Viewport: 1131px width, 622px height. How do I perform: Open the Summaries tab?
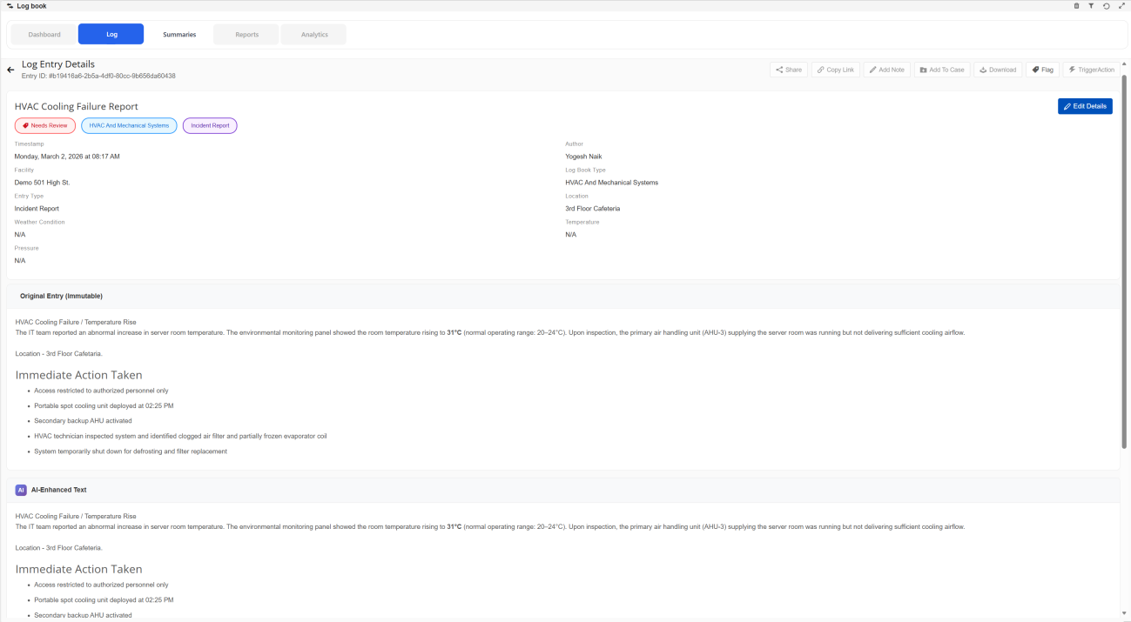click(179, 35)
